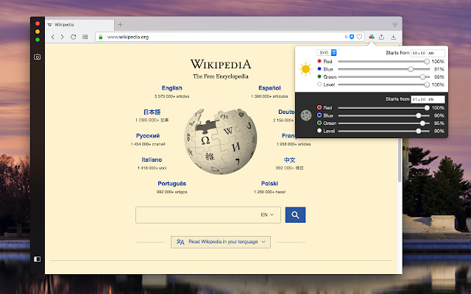Open downloads with the download arrow icon

(393, 37)
